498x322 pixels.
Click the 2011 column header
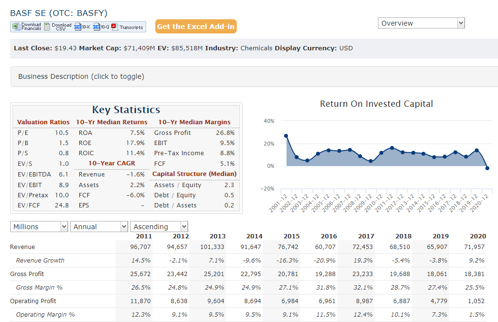pos(144,236)
